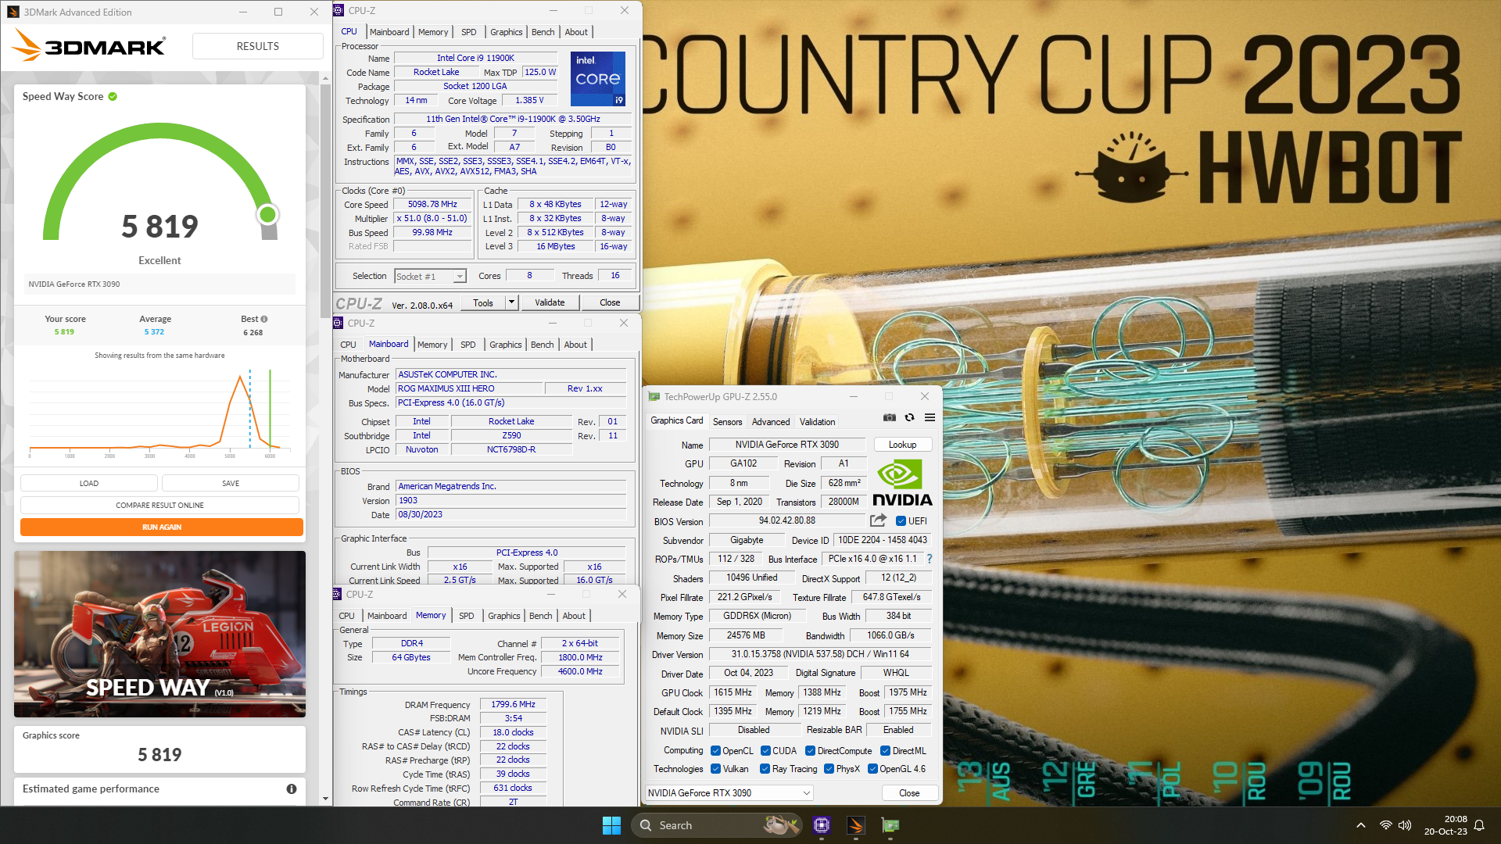Open the Bench tab in the top CPU-Z window
This screenshot has width=1501, height=844.
coord(543,32)
